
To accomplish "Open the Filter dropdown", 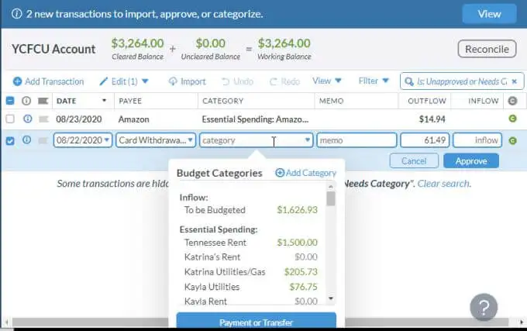I will [x=374, y=81].
